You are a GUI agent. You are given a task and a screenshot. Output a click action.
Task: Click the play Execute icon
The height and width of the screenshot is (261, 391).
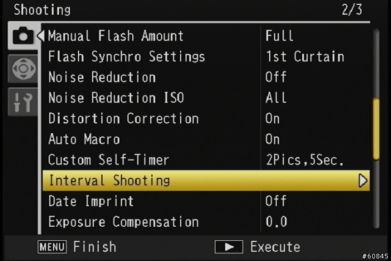coord(228,247)
